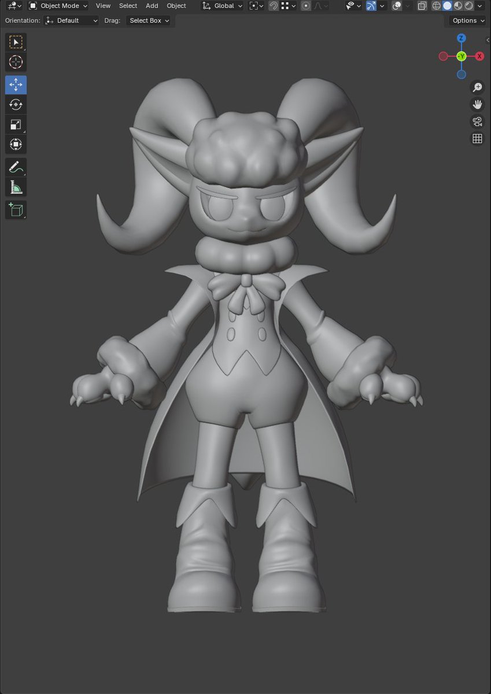Select the Add Cube tool
This screenshot has height=694, width=491.
click(16, 209)
